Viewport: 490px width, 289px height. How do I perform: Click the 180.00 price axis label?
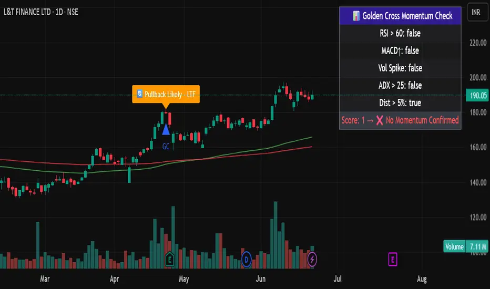[478, 112]
